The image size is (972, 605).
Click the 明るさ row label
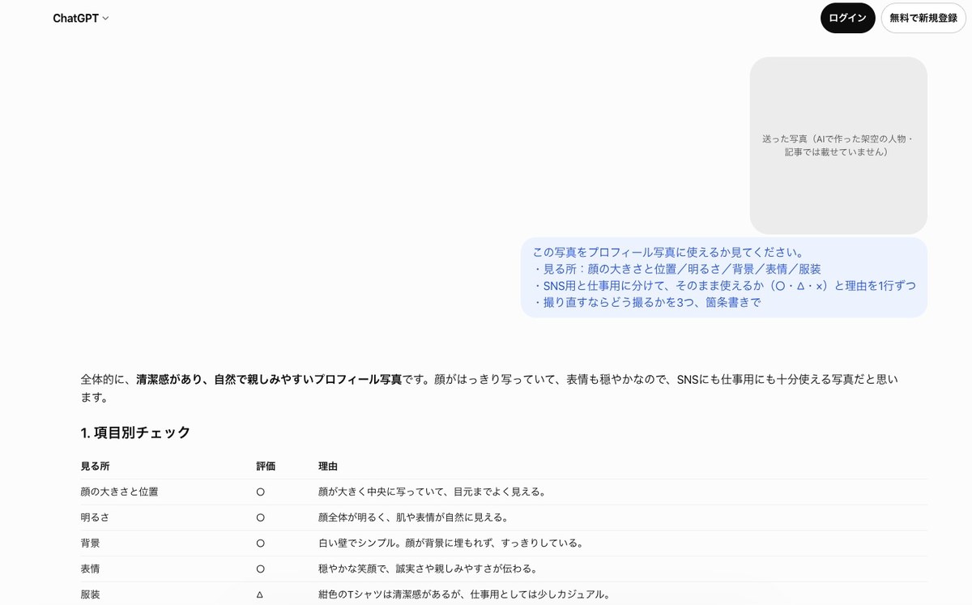tap(95, 518)
